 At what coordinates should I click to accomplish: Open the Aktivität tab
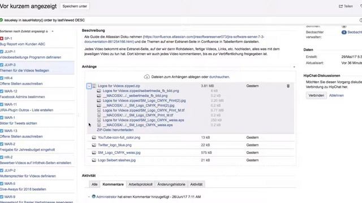click(196, 184)
